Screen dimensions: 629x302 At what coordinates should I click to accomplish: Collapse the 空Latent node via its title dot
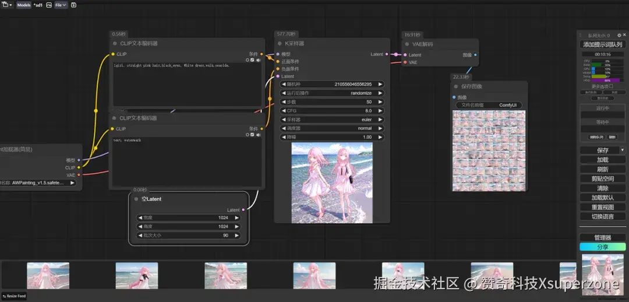tap(136, 199)
